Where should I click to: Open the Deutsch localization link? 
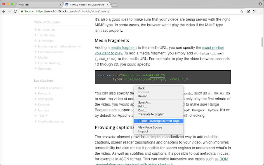(44, 105)
